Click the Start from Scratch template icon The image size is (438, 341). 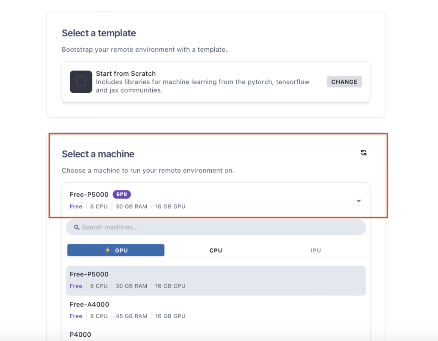(x=81, y=82)
